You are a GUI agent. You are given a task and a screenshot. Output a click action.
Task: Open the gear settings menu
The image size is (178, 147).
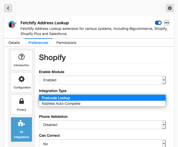[x=170, y=8]
